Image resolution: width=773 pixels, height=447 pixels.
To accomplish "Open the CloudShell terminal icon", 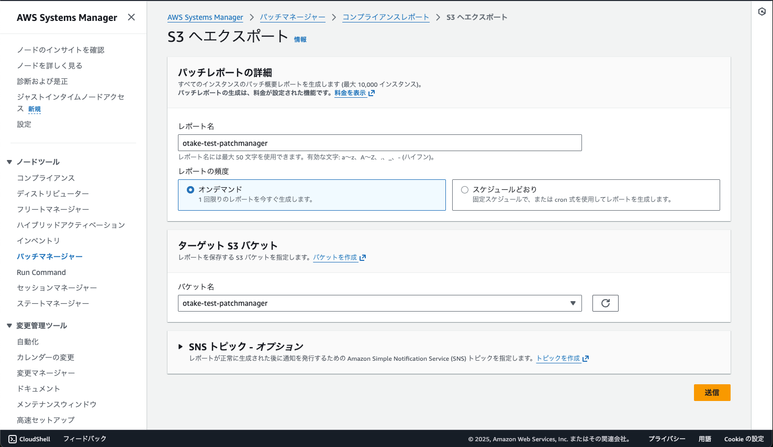I will pos(13,439).
